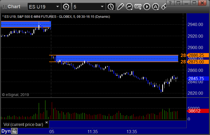Click the Chart window title label
This screenshot has width=210, height=135.
pos(14,7)
